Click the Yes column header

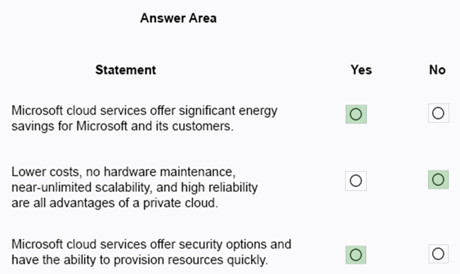click(361, 70)
